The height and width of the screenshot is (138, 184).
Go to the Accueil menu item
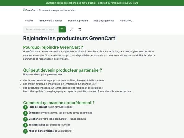pyautogui.click(x=29, y=21)
